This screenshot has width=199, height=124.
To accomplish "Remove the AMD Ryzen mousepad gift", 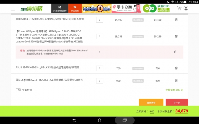I will (x=175, y=52).
